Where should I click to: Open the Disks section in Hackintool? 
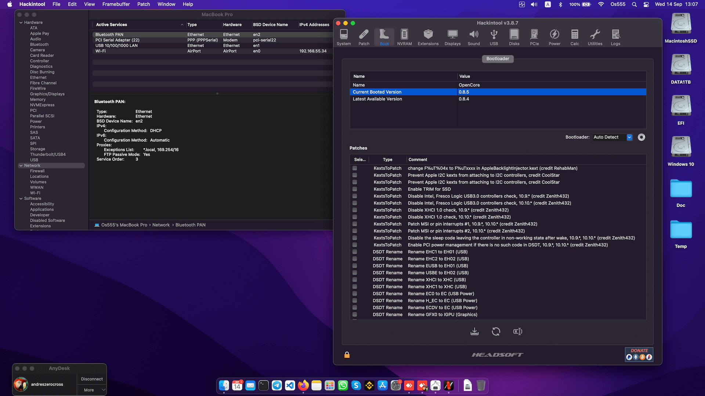[x=514, y=37]
